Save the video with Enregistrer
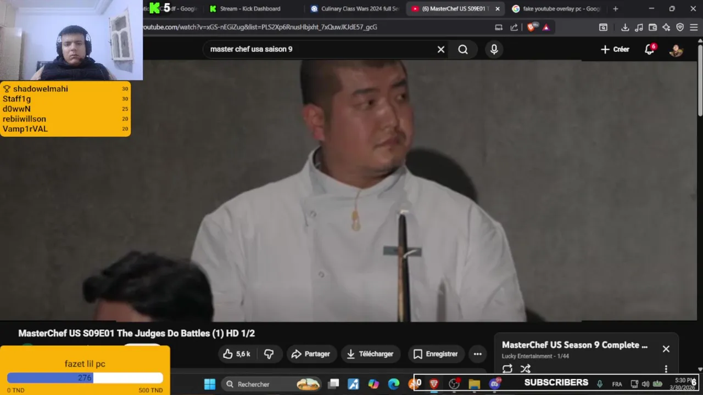This screenshot has height=395, width=703. click(436, 354)
